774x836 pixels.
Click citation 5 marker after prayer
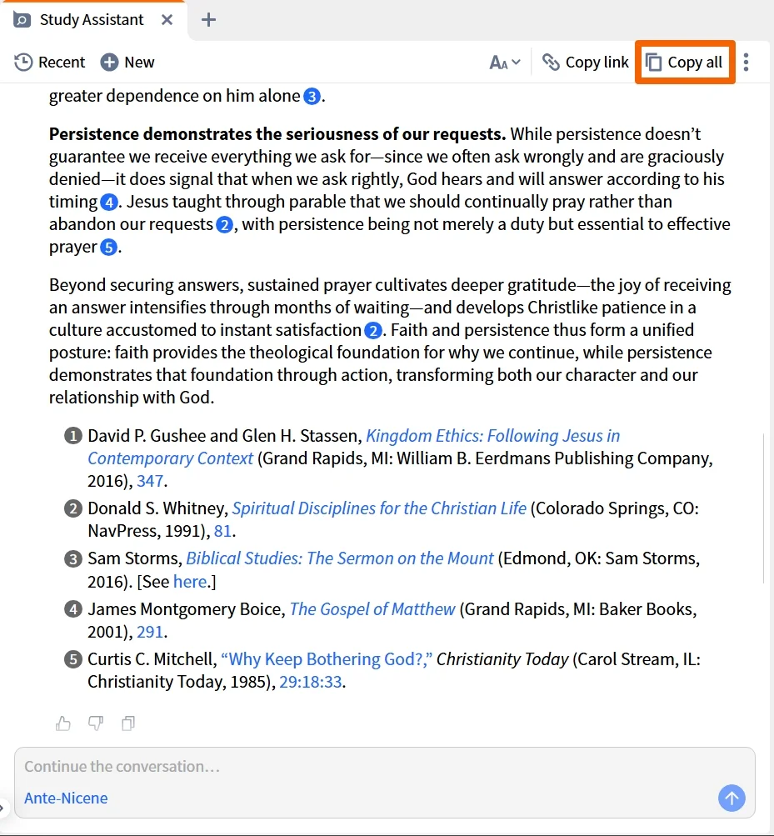109,248
